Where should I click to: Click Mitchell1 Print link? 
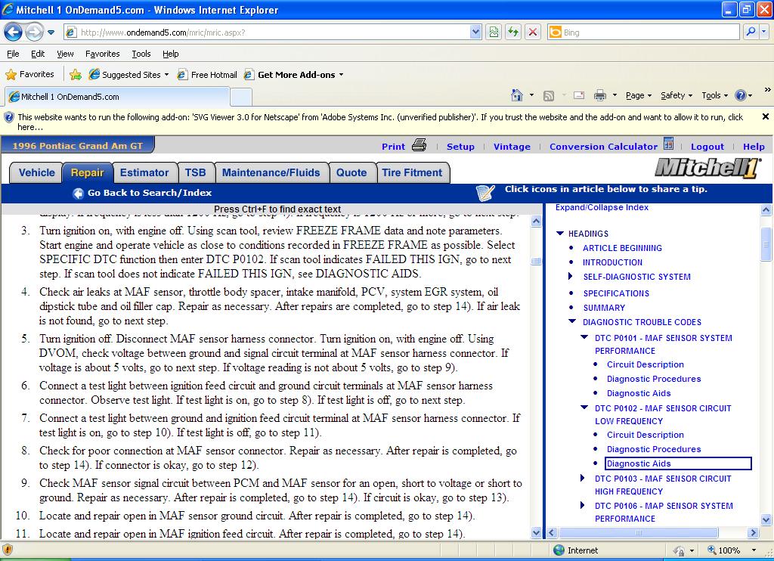[393, 147]
